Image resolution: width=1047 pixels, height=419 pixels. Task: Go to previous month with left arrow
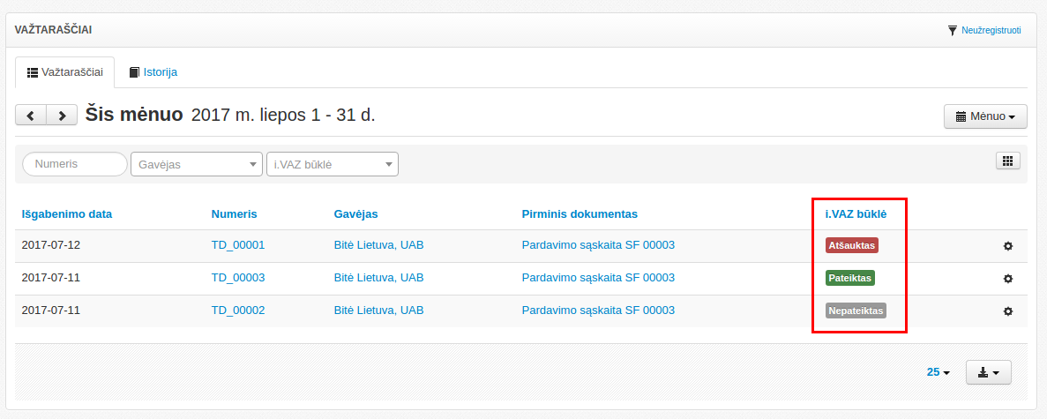pos(31,116)
